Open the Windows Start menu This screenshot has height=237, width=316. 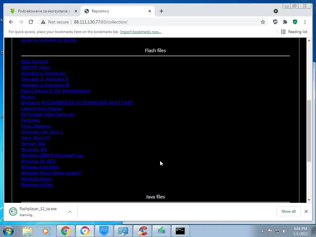[x=8, y=231]
